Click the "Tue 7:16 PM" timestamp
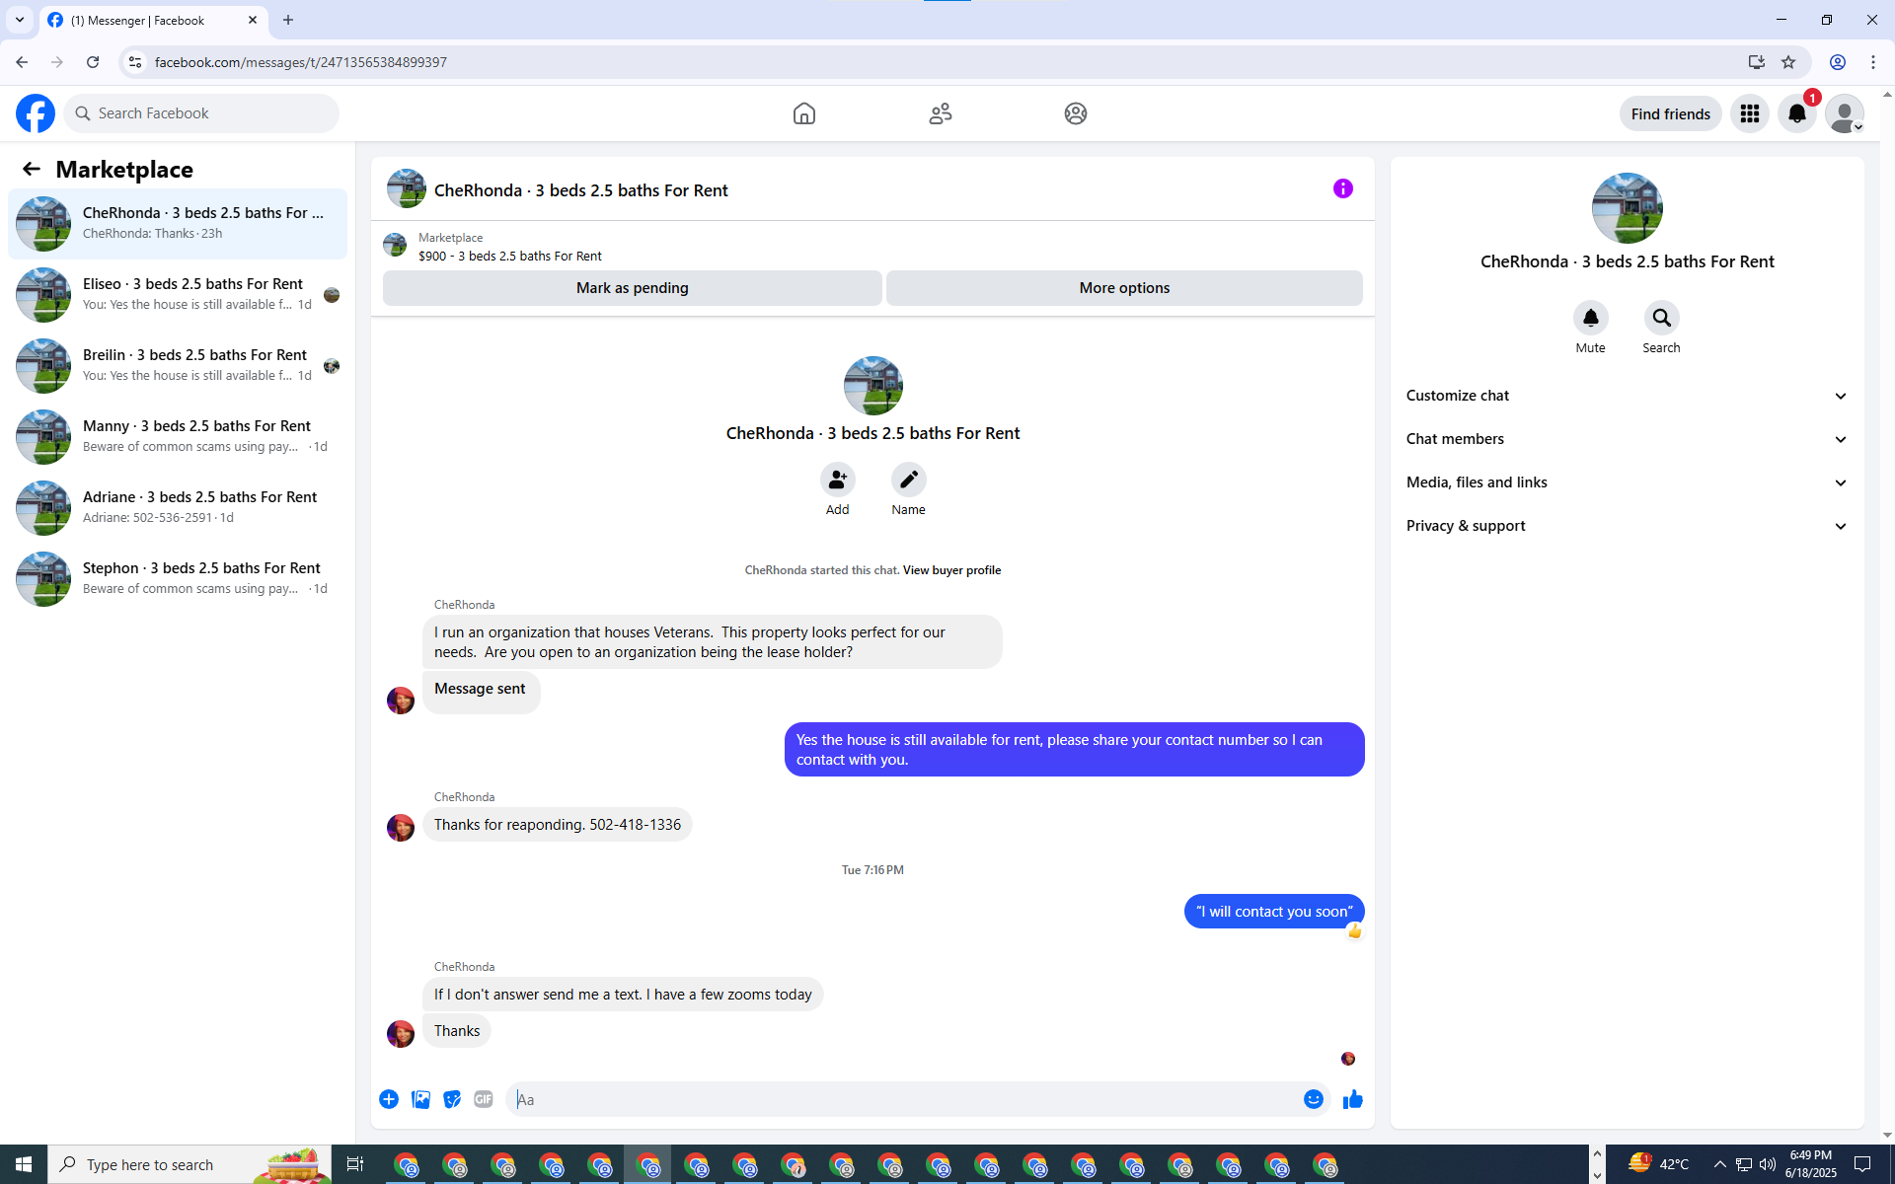 872,870
